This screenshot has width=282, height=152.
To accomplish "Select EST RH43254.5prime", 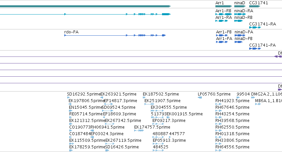I will pyautogui.click(x=232, y=114).
